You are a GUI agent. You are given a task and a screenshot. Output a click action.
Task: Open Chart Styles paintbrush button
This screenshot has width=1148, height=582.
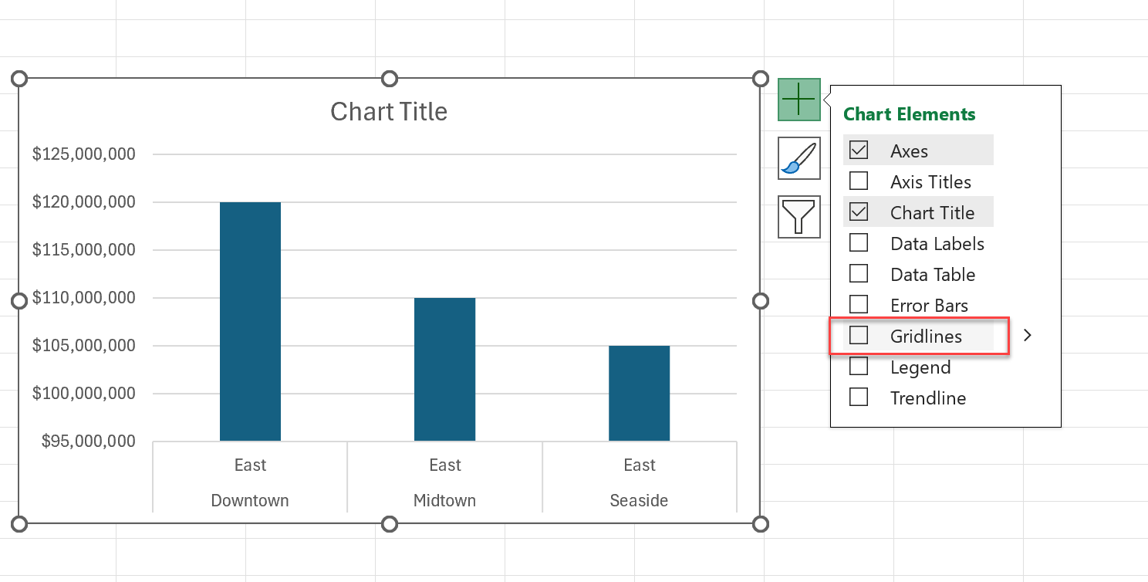[799, 158]
